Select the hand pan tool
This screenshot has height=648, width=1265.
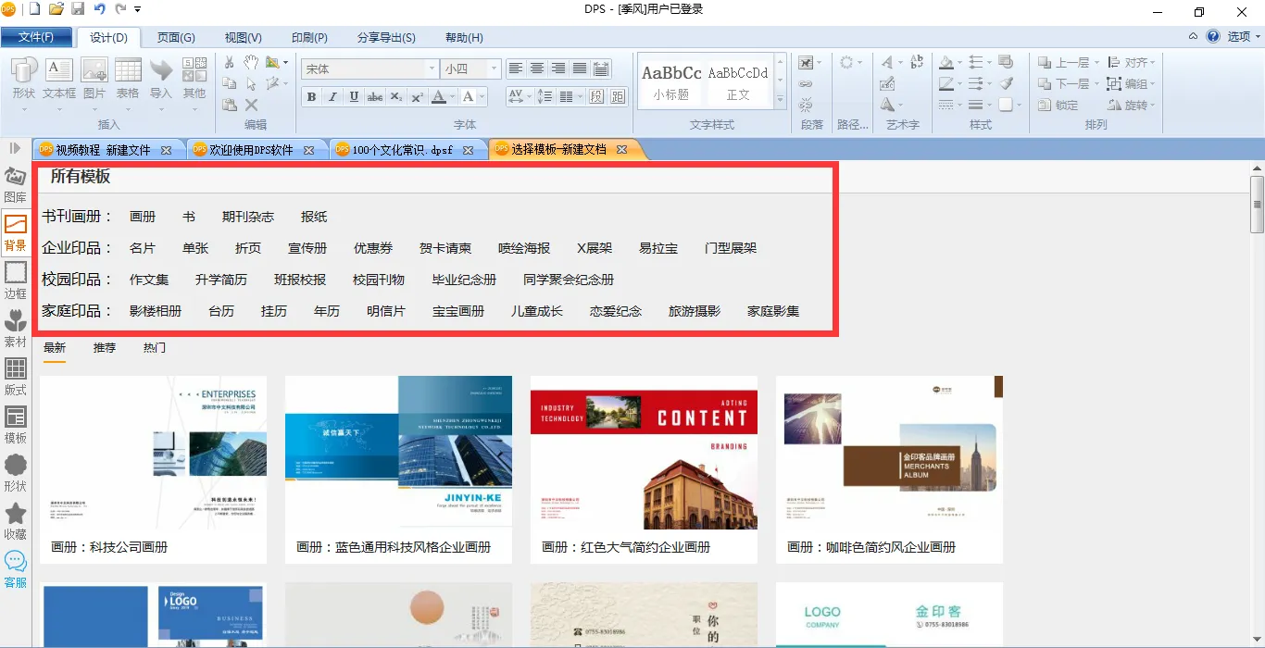click(x=251, y=62)
